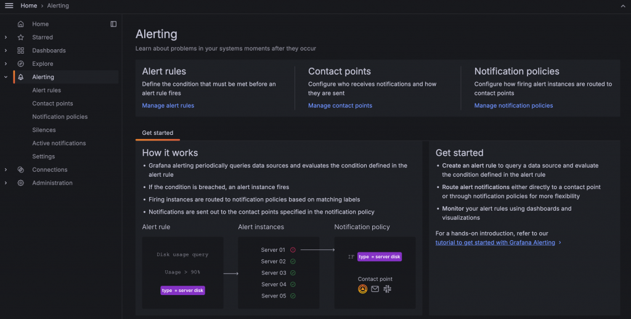The width and height of the screenshot is (631, 319).
Task: Click the Connections icon in sidebar
Action: point(21,170)
